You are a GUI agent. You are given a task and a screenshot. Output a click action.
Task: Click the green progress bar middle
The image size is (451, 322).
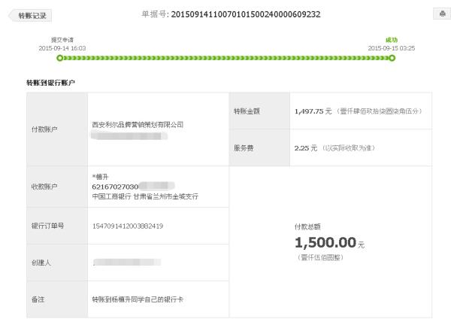point(225,58)
